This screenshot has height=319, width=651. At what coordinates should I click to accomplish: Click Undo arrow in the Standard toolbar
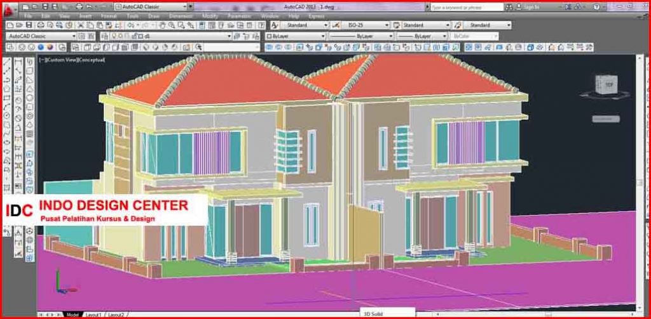130,25
